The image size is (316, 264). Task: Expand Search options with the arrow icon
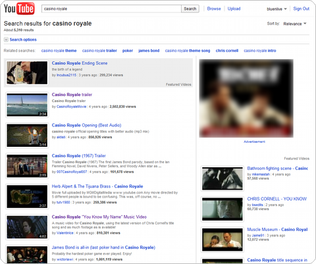pos(6,40)
